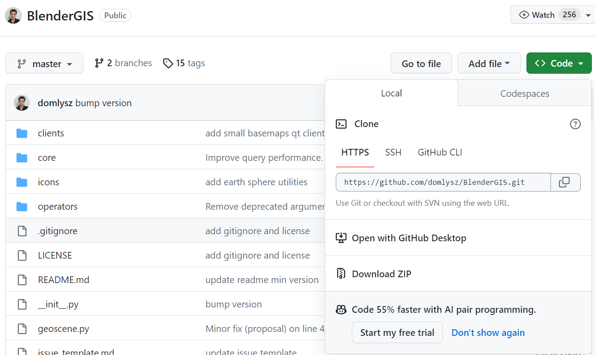This screenshot has width=595, height=355.
Task: Click the Copilot icon by AI pair programming
Action: click(341, 310)
